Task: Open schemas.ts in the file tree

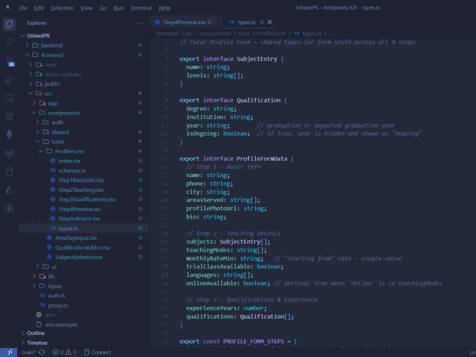Action: [x=84, y=170]
